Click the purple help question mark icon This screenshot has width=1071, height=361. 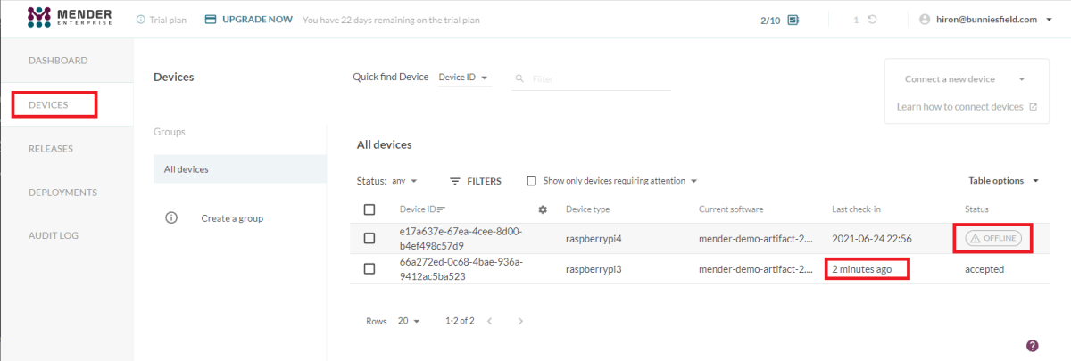(x=1033, y=346)
